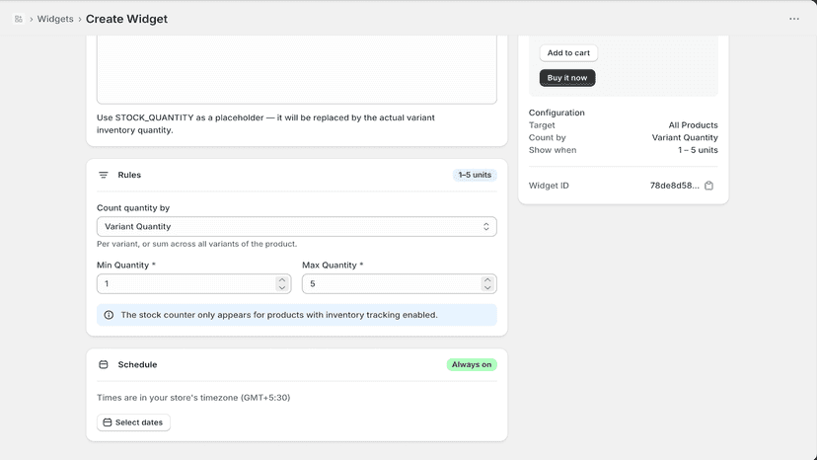The height and width of the screenshot is (460, 817).
Task: Click the info icon in stock counter notice
Action: point(109,315)
